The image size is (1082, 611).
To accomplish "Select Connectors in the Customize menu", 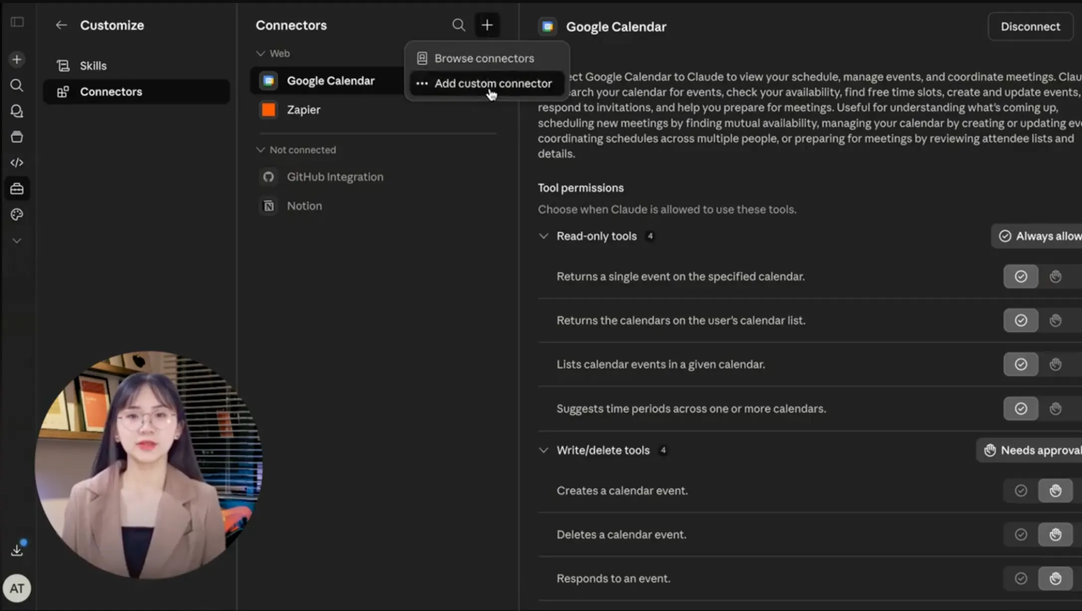I will tap(136, 92).
